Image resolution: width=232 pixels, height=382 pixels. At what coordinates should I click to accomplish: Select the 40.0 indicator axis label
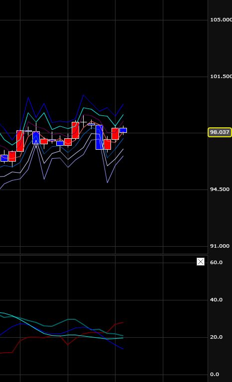pos(216,299)
